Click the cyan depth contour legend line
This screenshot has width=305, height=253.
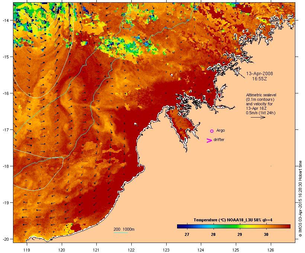tap(121, 233)
